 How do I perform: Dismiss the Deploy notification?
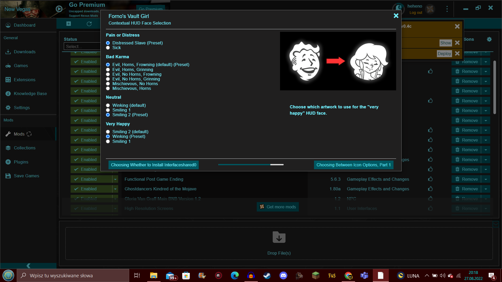pyautogui.click(x=457, y=54)
